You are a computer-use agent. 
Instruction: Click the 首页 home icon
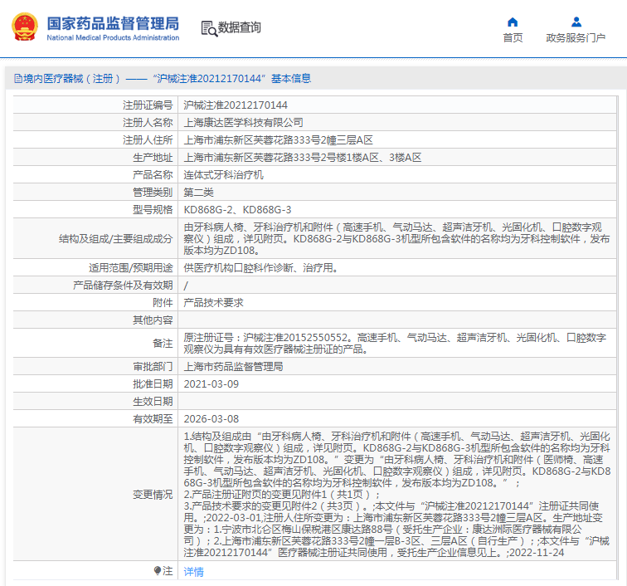point(513,22)
